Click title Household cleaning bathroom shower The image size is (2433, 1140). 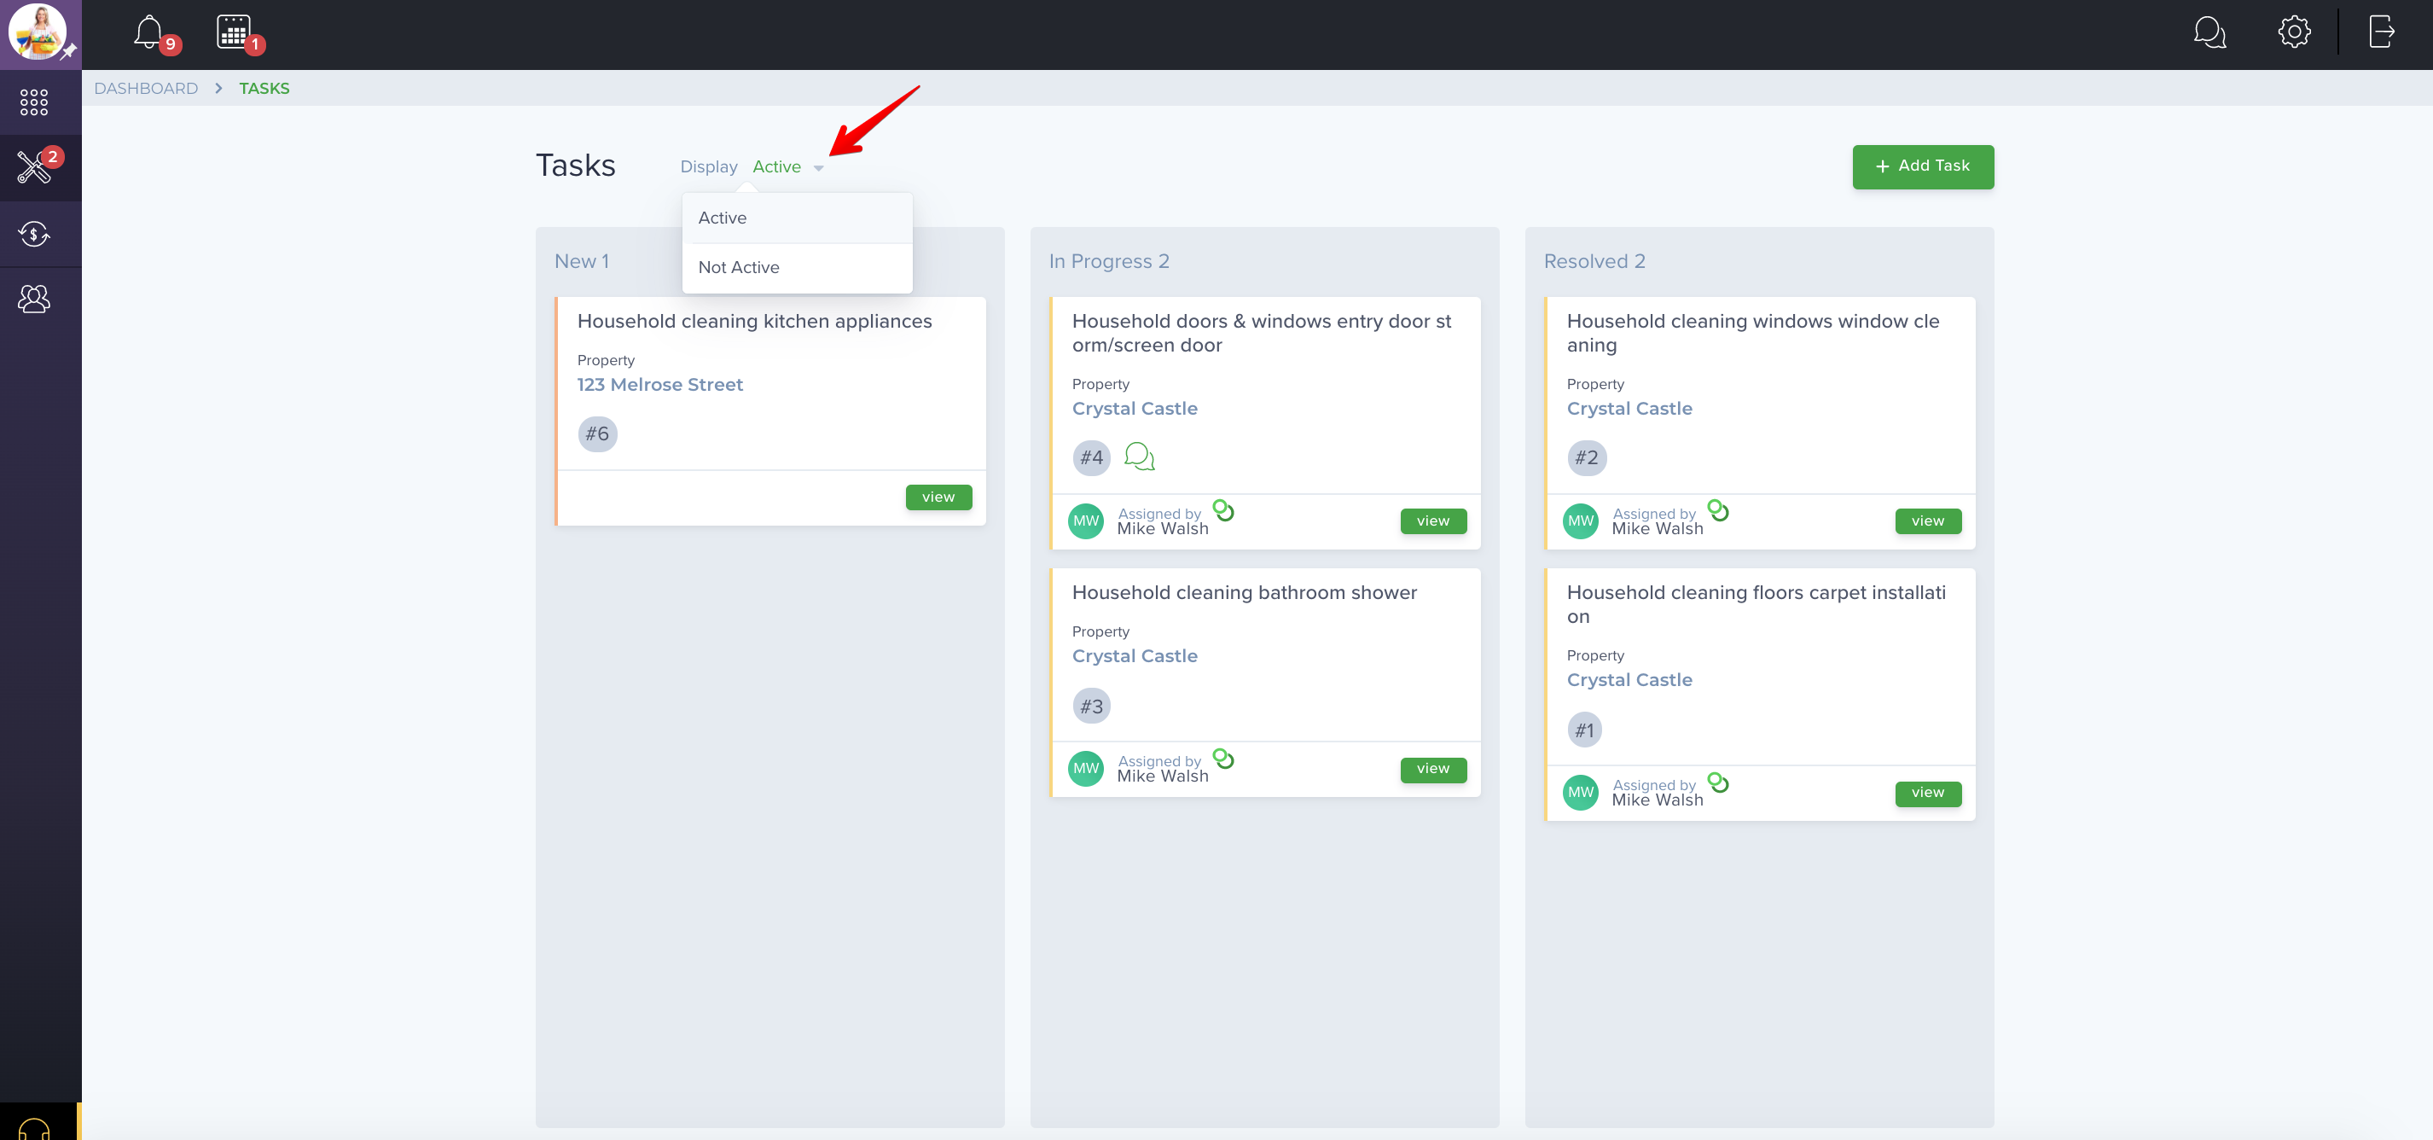point(1244,593)
